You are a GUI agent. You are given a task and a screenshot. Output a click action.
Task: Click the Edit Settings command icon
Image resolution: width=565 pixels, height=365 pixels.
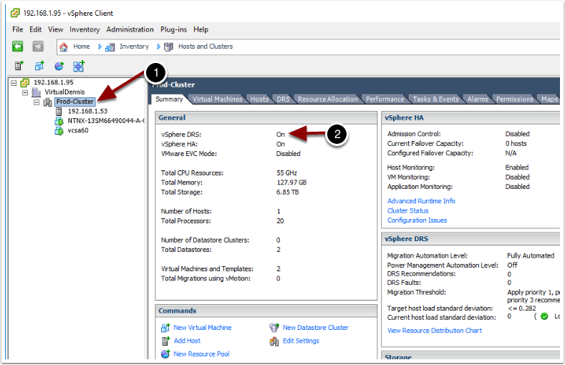point(274,341)
